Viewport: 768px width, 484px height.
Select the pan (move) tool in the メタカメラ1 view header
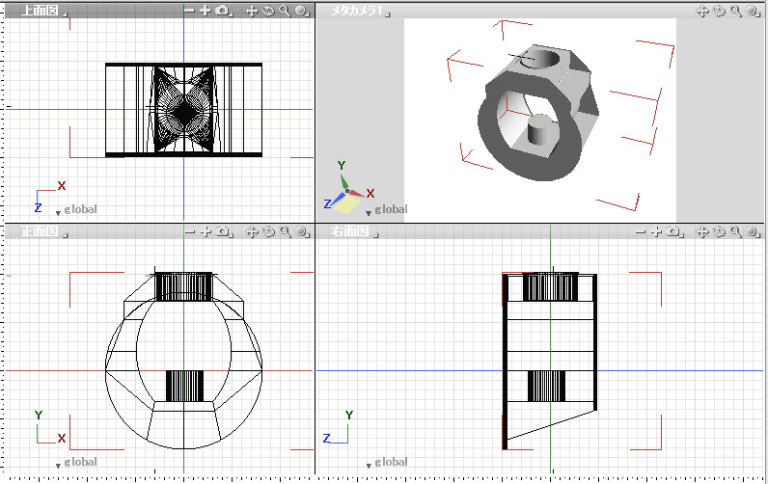tap(701, 11)
